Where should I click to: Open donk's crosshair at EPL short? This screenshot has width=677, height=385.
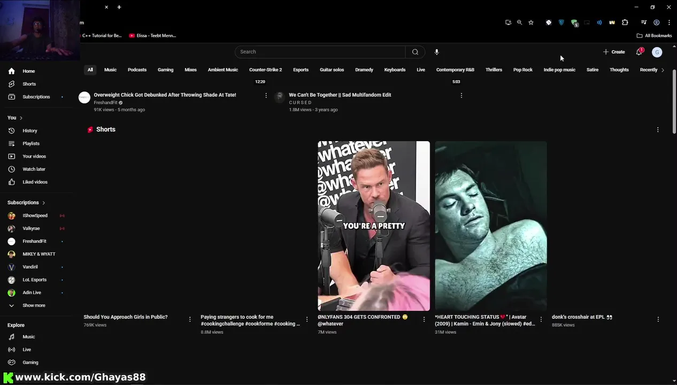click(582, 317)
